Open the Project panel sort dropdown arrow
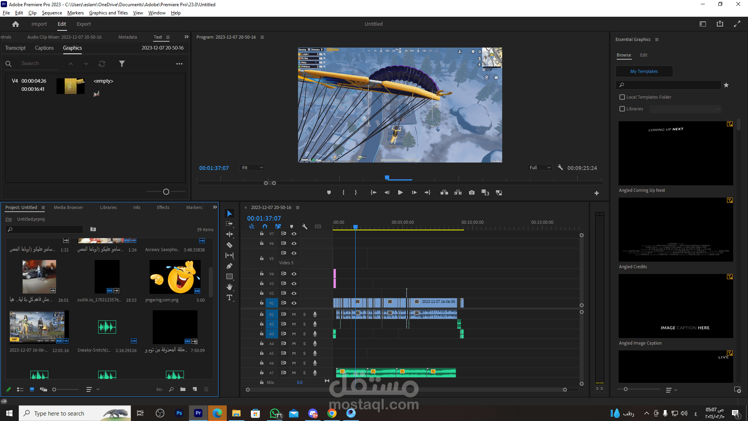748x421 pixels. pos(98,389)
